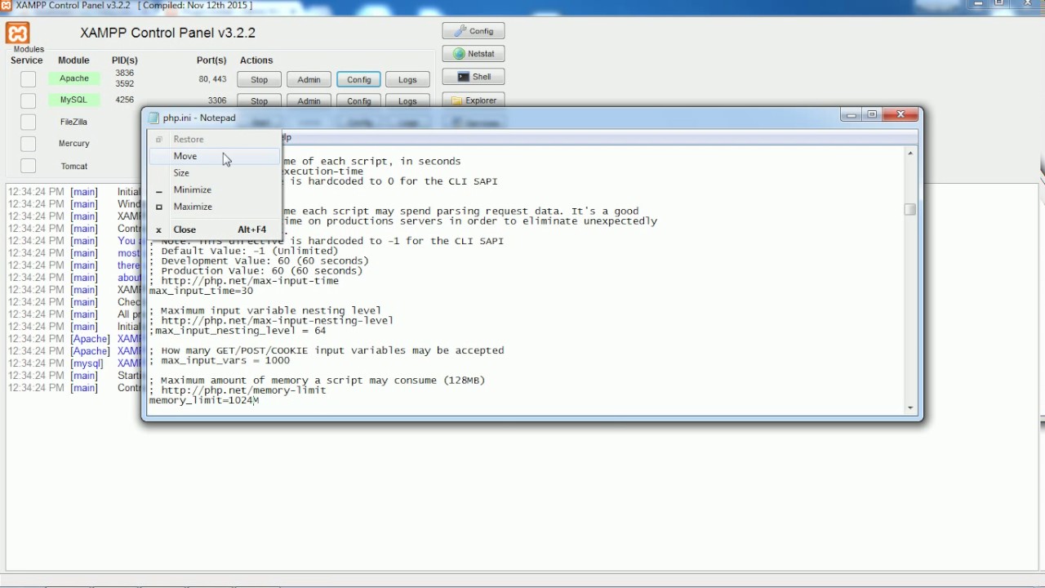This screenshot has height=588, width=1045.
Task: Click the first [Apache] log entry tag
Action: [90, 339]
